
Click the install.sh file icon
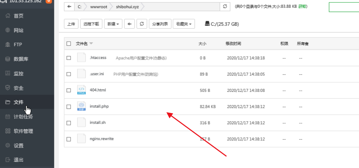tap(82, 122)
